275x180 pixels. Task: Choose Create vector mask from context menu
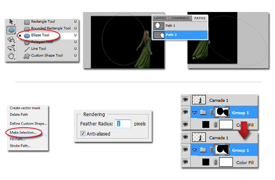click(25, 108)
